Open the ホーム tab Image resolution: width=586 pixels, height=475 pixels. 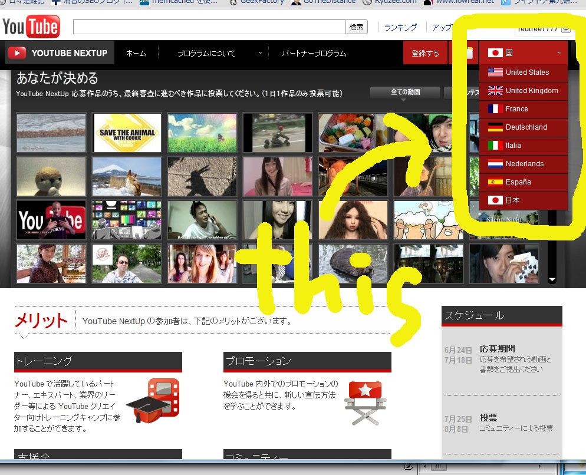tap(136, 54)
